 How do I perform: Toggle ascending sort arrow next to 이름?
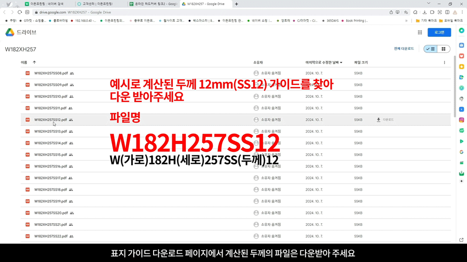(34, 62)
